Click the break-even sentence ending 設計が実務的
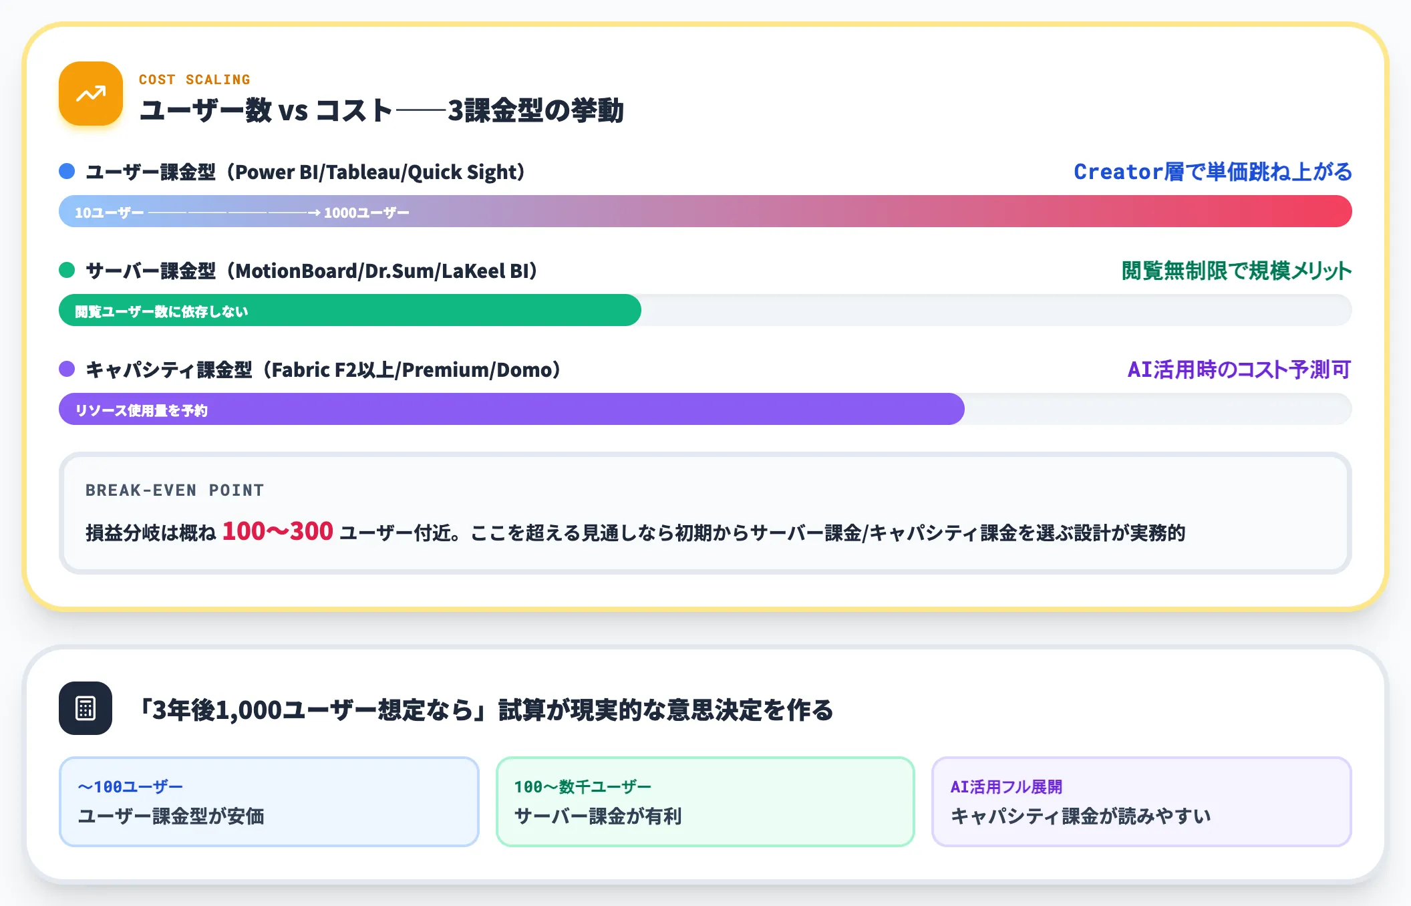This screenshot has width=1411, height=906. (635, 533)
